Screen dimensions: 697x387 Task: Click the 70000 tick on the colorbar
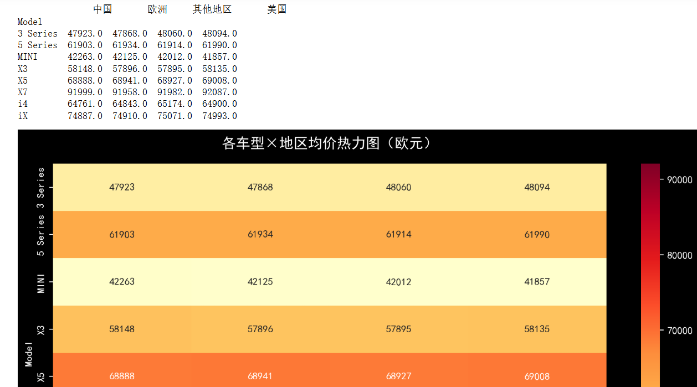(x=679, y=331)
